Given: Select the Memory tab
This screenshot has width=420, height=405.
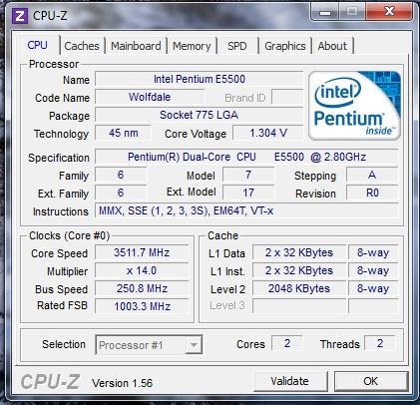Looking at the screenshot, I should 192,46.
